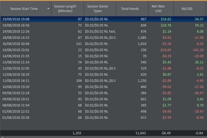Click the horizontal scrollbar left arrow
207x138 pixels.
(3, 137)
